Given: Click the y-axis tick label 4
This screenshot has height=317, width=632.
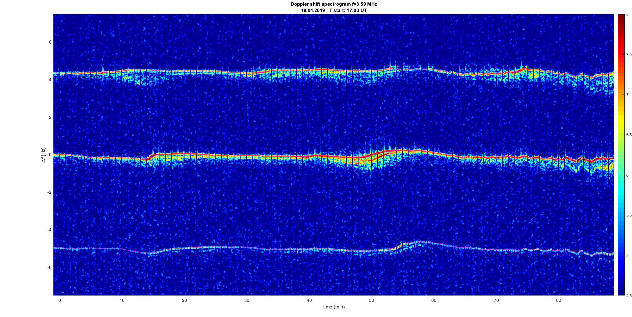Looking at the screenshot, I should click(x=50, y=80).
